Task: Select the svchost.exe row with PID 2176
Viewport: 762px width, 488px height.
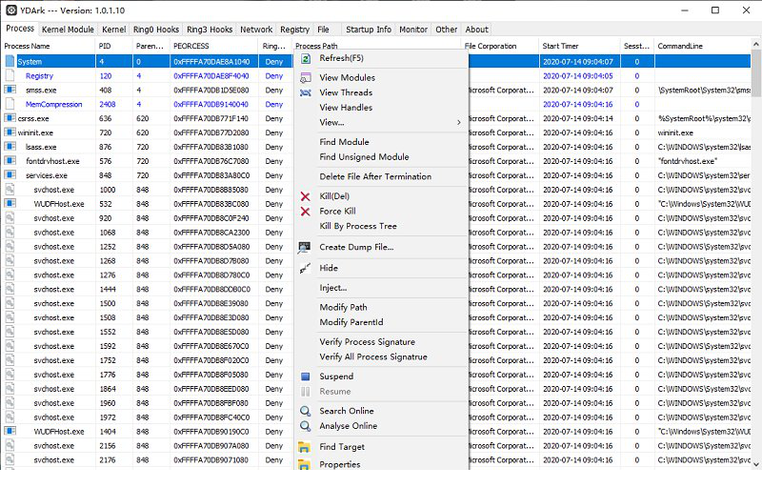Action: point(376,459)
